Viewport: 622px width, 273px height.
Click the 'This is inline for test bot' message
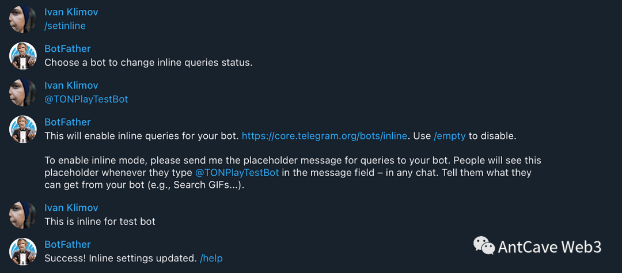(x=100, y=221)
